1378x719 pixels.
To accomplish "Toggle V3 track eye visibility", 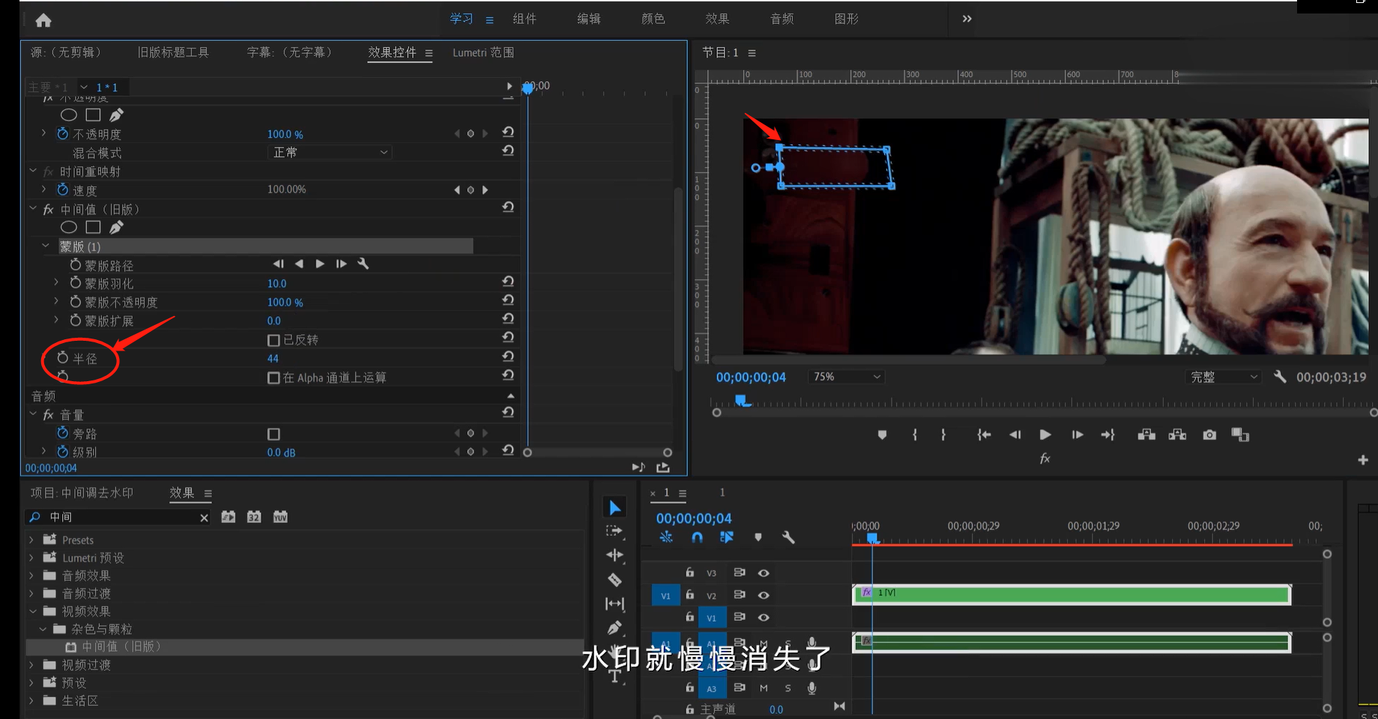I will pos(764,573).
